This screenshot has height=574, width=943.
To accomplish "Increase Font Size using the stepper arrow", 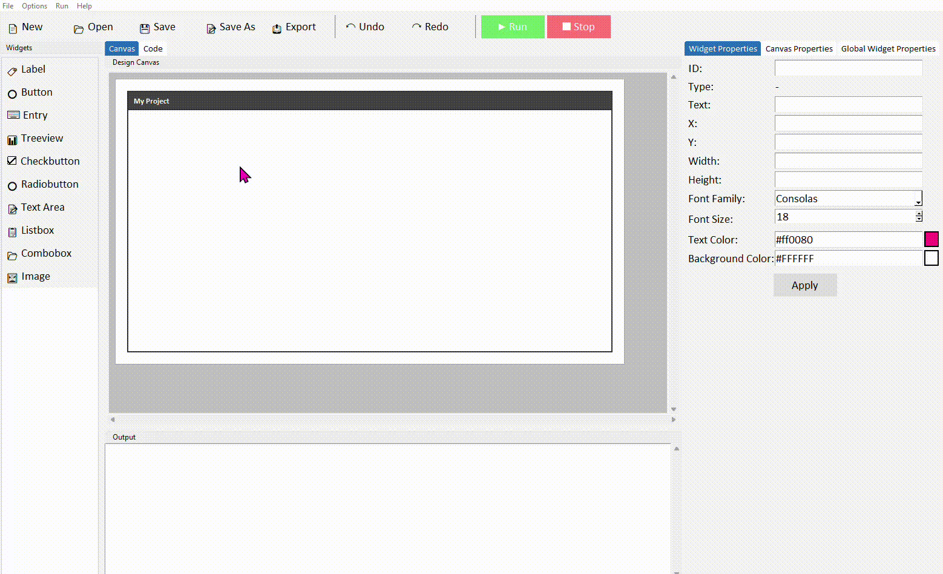I will pos(919,213).
